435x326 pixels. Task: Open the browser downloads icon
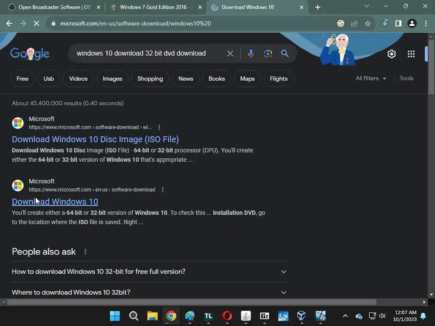tap(385, 23)
